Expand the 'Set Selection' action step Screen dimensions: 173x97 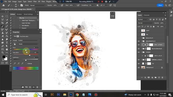tap(20, 26)
